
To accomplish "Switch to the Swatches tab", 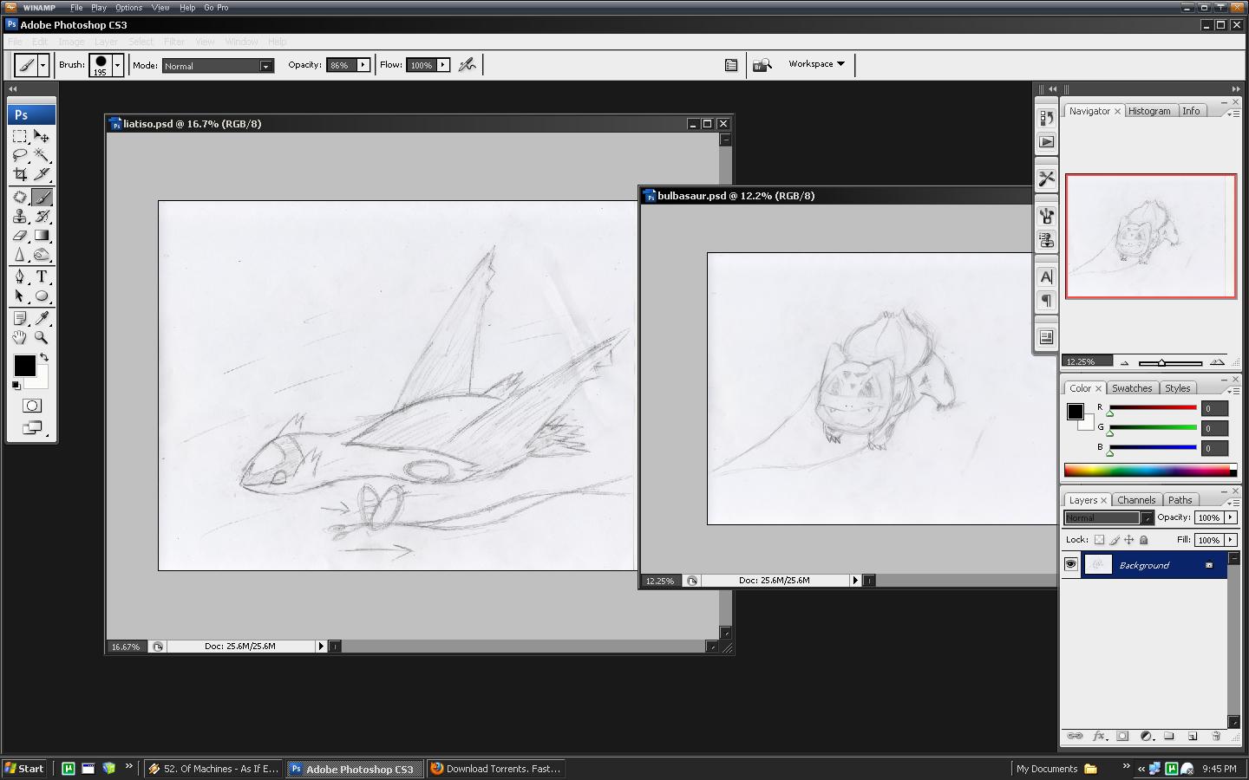I will [x=1132, y=388].
